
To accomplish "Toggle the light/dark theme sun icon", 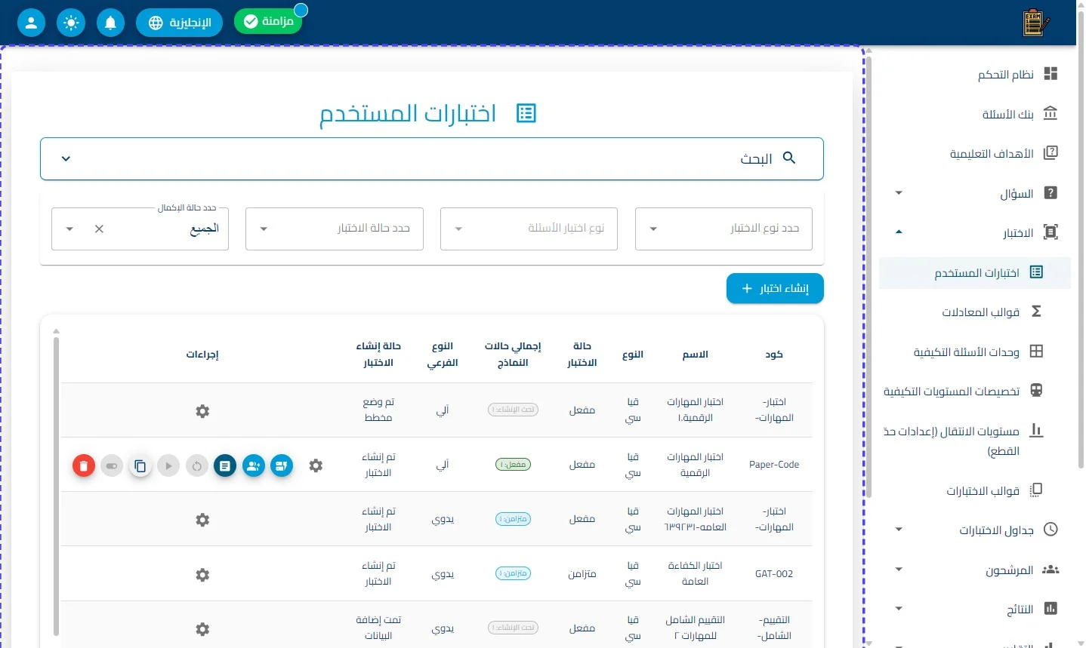I will pyautogui.click(x=71, y=23).
